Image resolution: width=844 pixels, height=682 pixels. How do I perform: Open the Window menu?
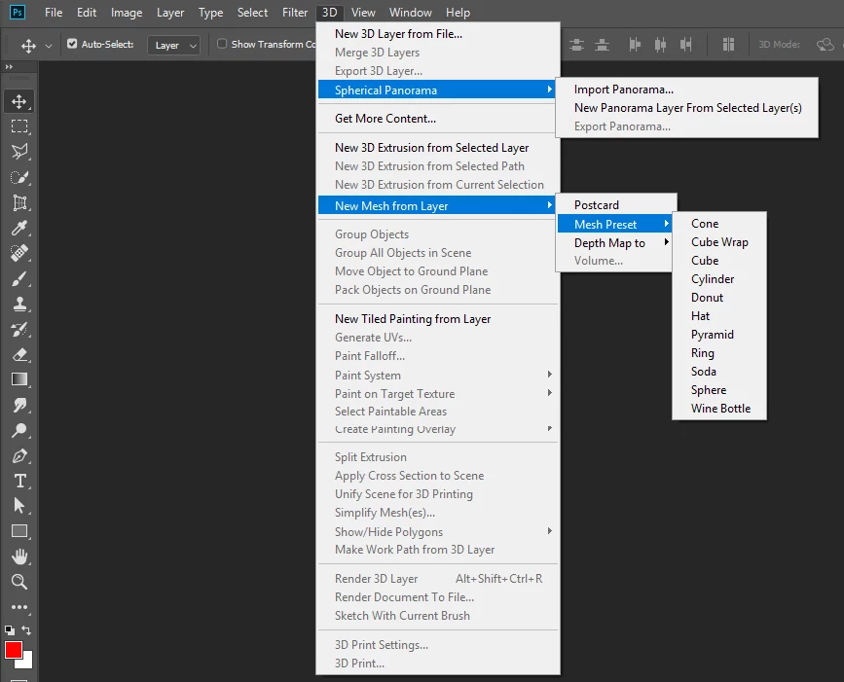pyautogui.click(x=410, y=13)
